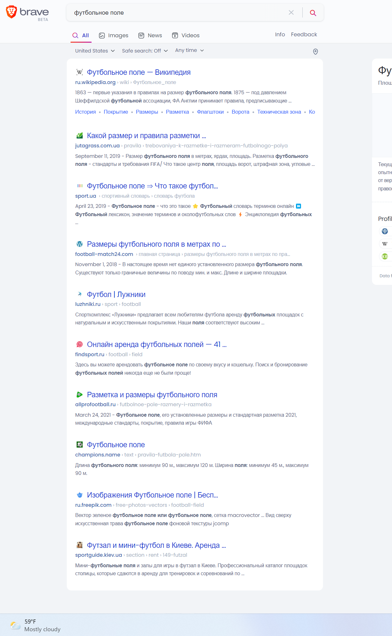Click the jutagrass.com.ua URL text
This screenshot has width=392, height=636.
tap(97, 145)
